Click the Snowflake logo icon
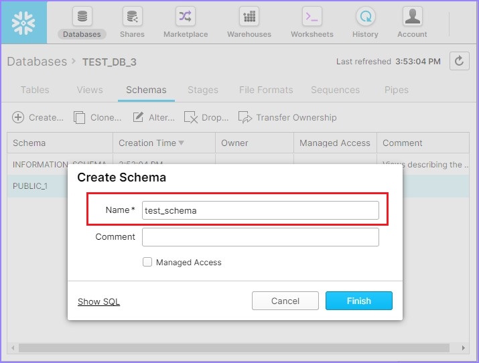The width and height of the screenshot is (479, 363). pos(24,22)
